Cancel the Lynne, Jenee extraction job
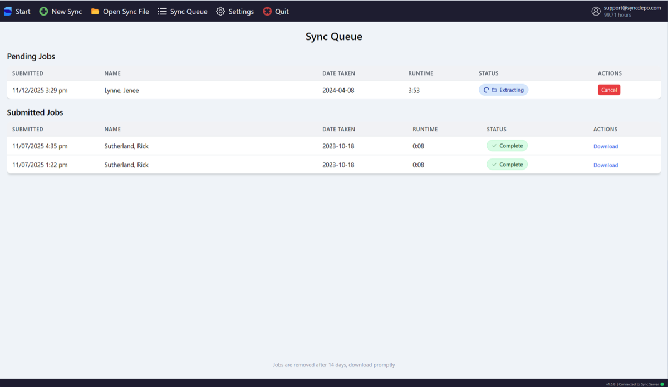 [x=608, y=90]
